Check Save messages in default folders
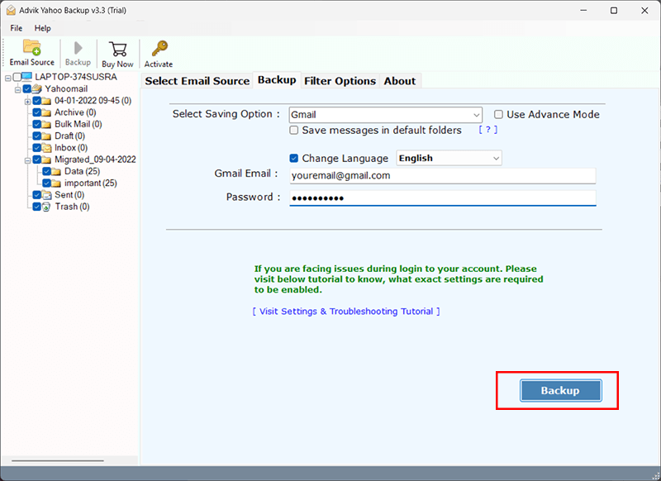Screen dimensions: 661x481 pos(294,131)
